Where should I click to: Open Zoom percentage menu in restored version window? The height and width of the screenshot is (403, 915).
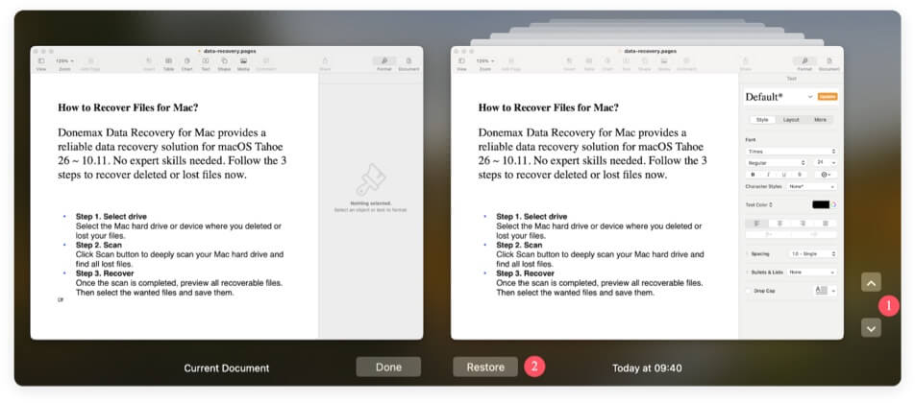[485, 60]
